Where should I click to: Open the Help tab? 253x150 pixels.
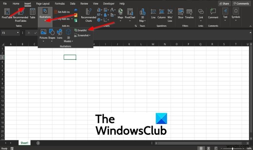tap(122, 4)
